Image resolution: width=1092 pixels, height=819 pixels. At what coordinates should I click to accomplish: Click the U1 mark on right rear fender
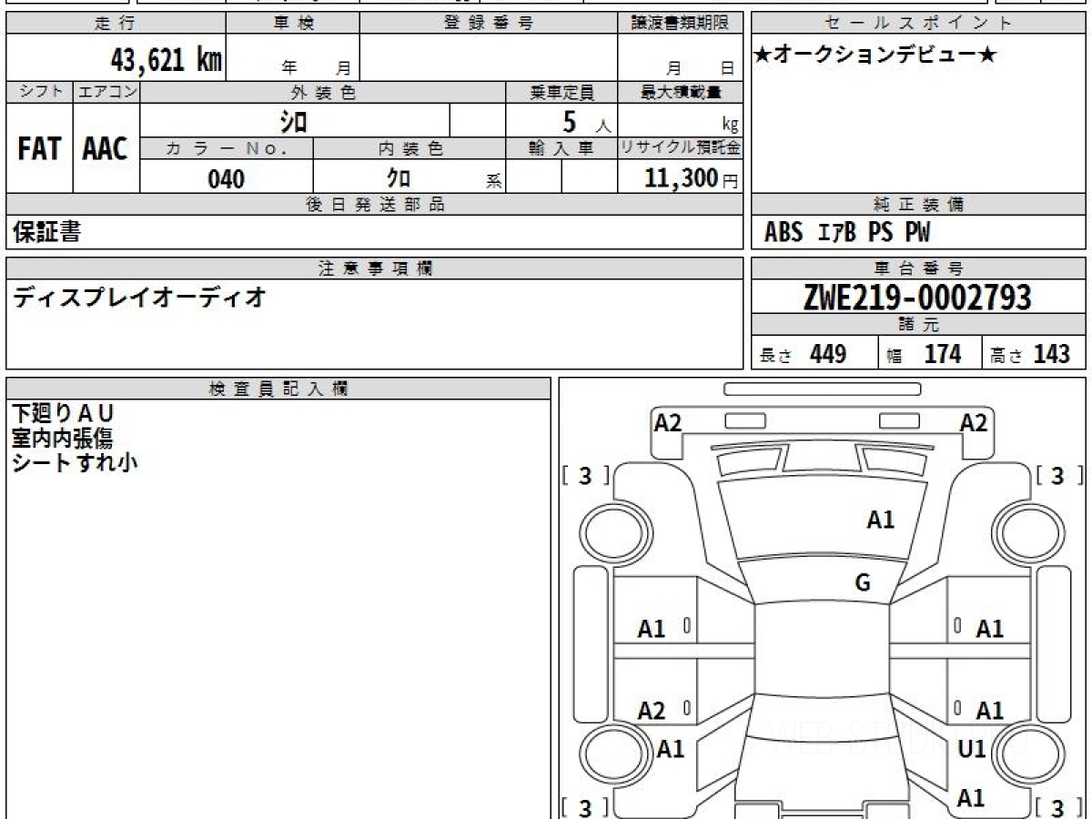(972, 749)
